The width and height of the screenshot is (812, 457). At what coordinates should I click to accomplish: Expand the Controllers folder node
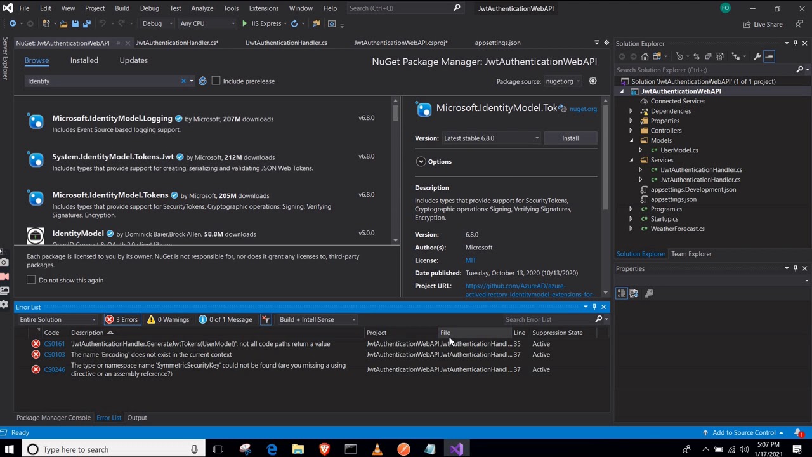click(x=631, y=131)
